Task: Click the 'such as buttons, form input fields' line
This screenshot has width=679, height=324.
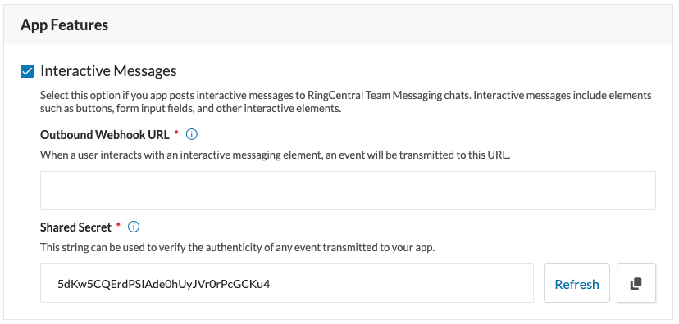Action: [x=191, y=108]
